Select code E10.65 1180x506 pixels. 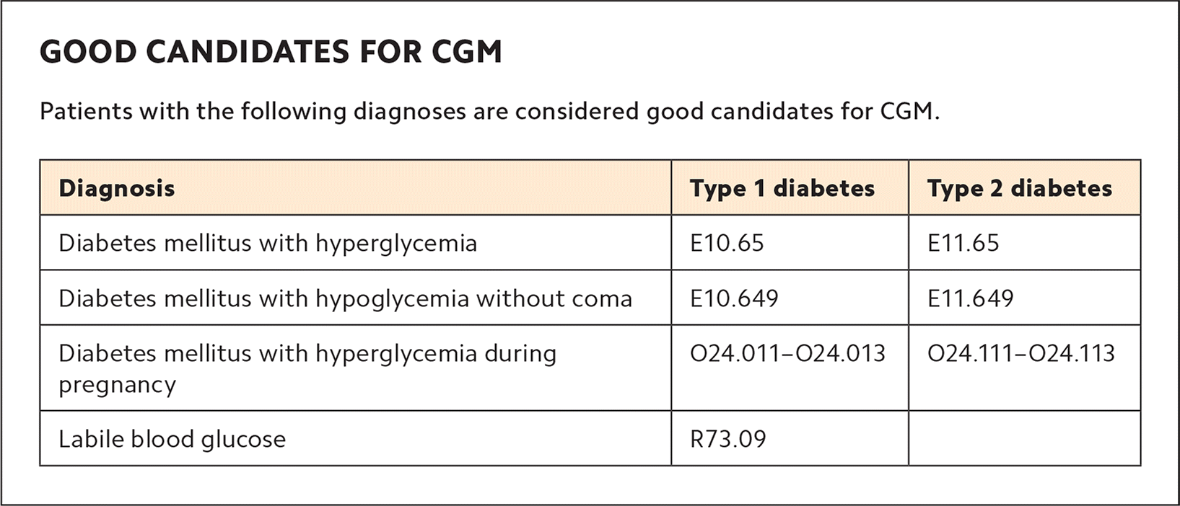[x=727, y=243]
